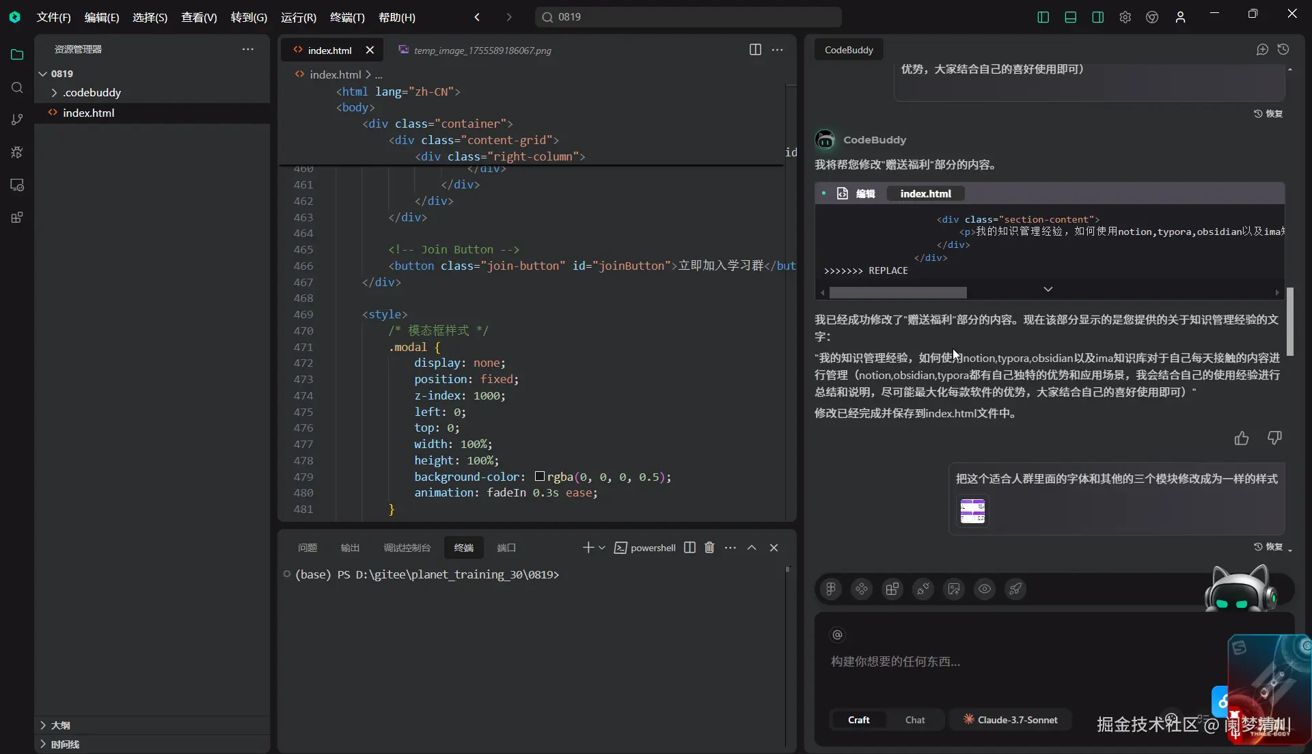Click the Claude-3.7-Sonnet model selector
Viewport: 1312px width, 754px height.
(x=1010, y=720)
